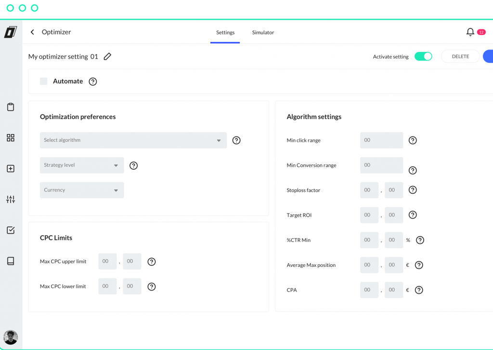Click the 'Optimization preferences' heading
Screen dimensions: 493x350
[78, 117]
